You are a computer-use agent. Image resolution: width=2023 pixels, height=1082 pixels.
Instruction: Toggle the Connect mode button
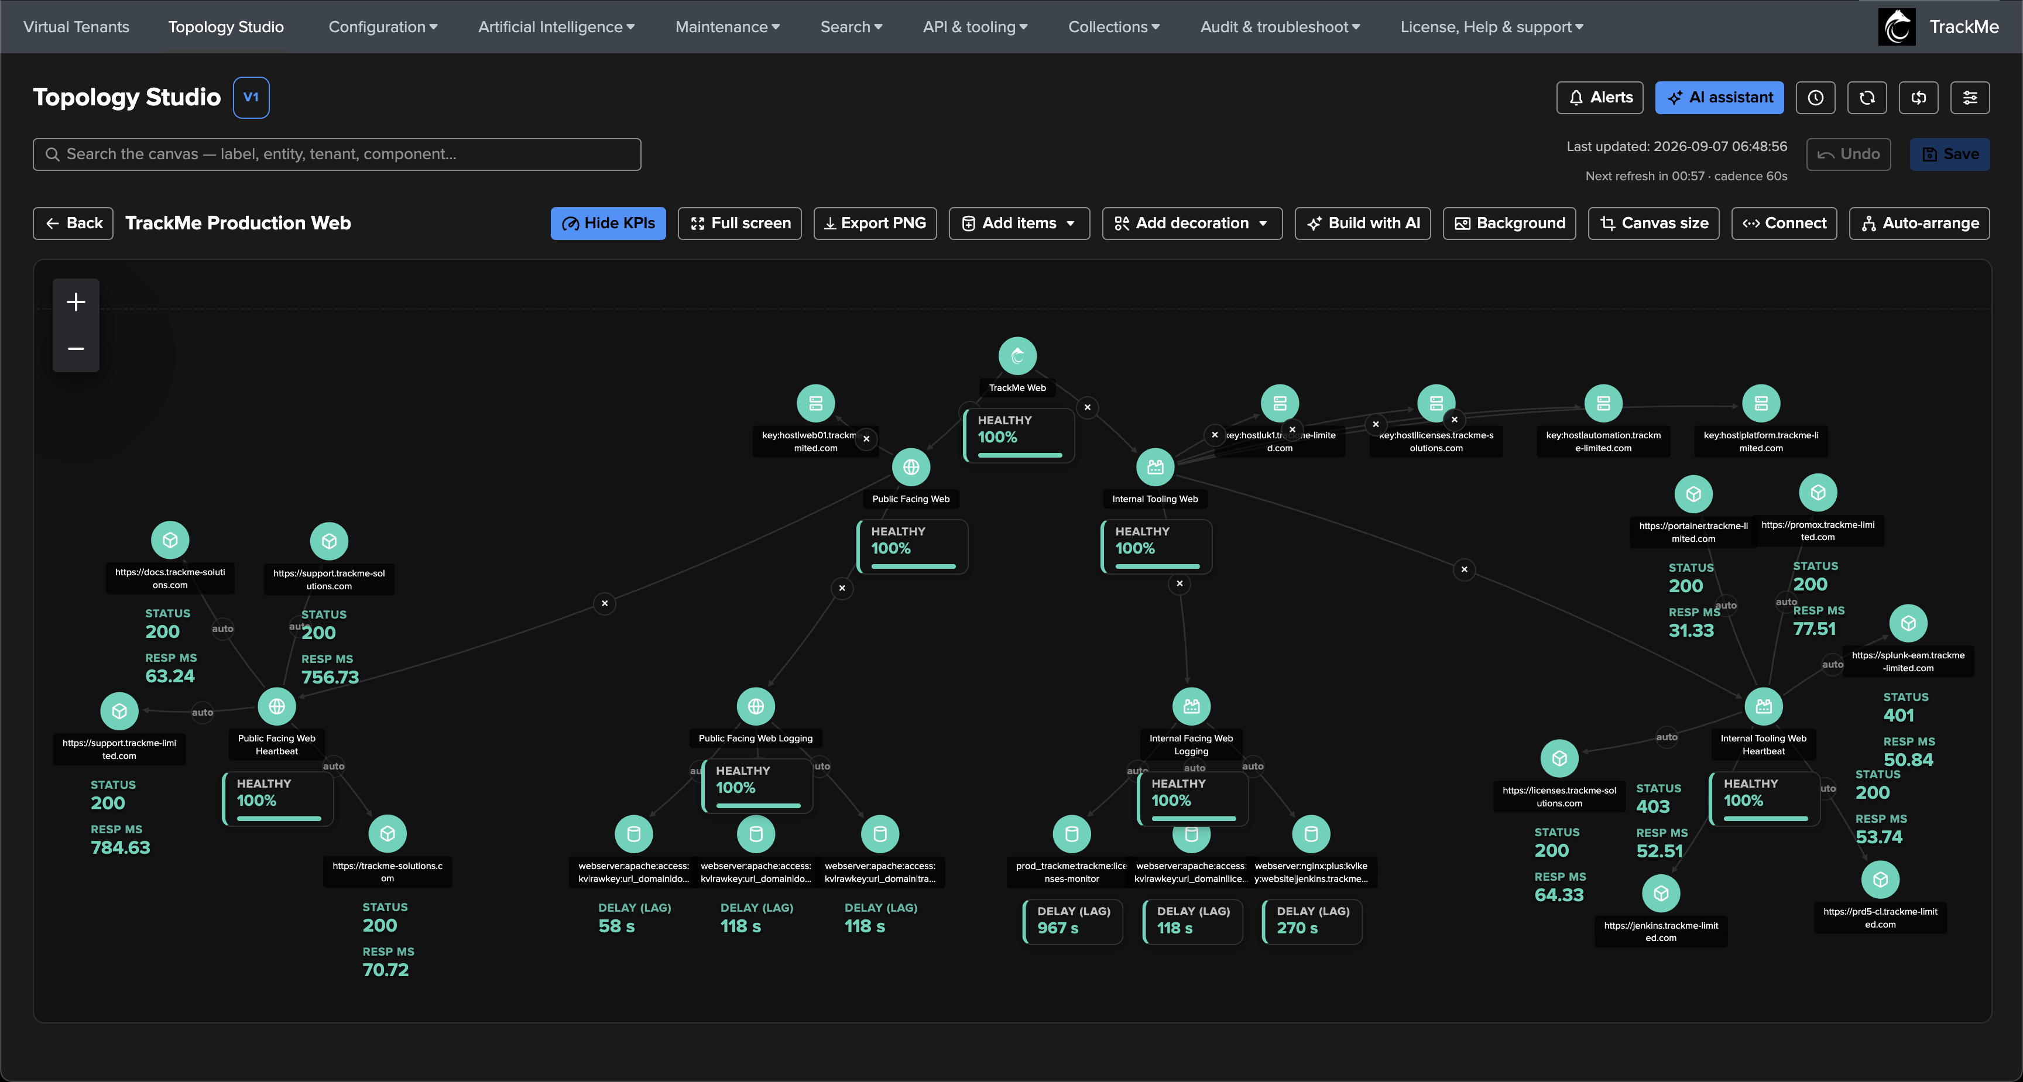pyautogui.click(x=1784, y=223)
